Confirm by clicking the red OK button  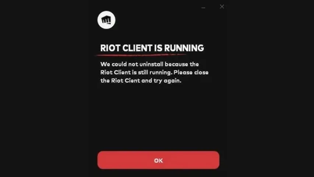158,160
